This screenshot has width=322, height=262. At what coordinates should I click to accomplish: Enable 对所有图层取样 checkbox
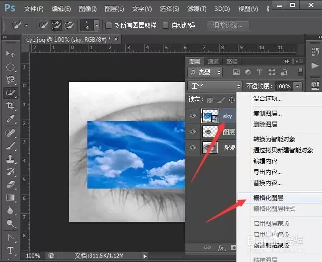[x=109, y=25]
